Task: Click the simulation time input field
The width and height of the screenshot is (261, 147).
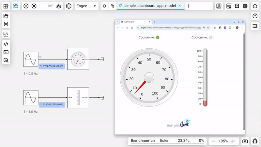Action: [x=46, y=6]
